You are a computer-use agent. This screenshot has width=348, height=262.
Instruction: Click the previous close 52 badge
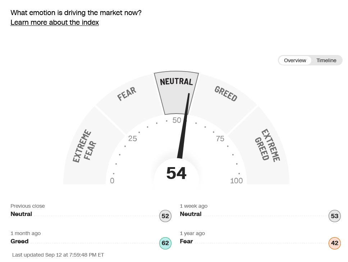tap(165, 216)
